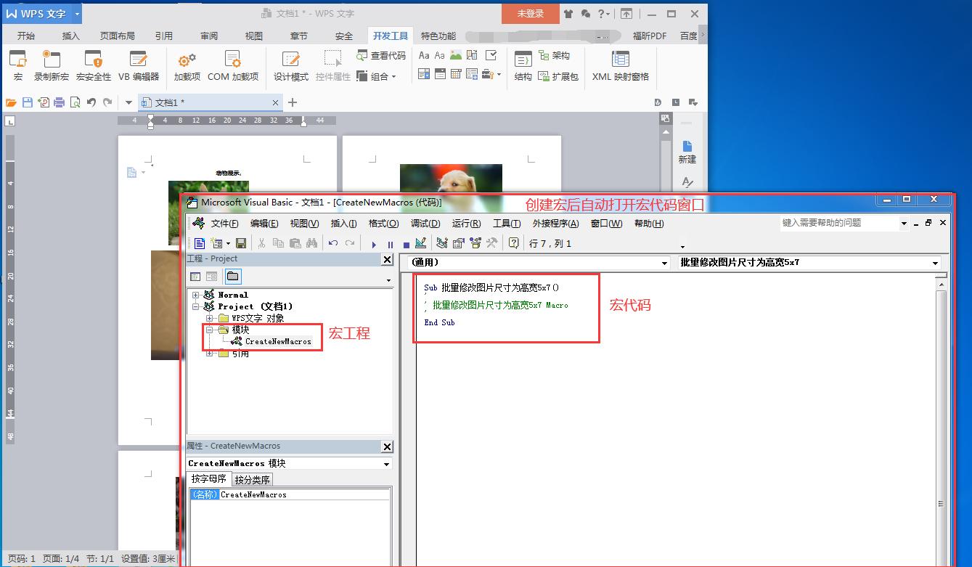Open the 调试(D) menu in Visual Basic

tap(425, 224)
